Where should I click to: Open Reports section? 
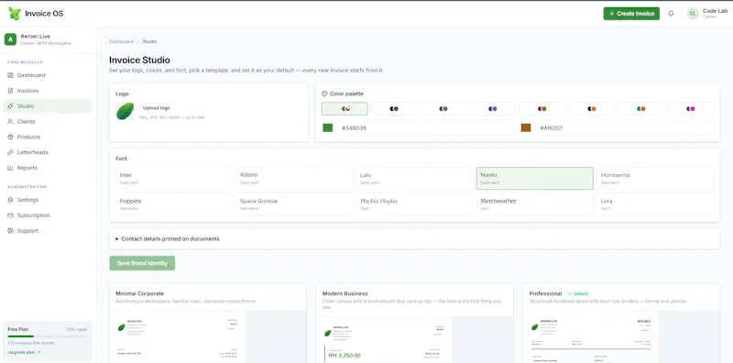tap(47, 168)
